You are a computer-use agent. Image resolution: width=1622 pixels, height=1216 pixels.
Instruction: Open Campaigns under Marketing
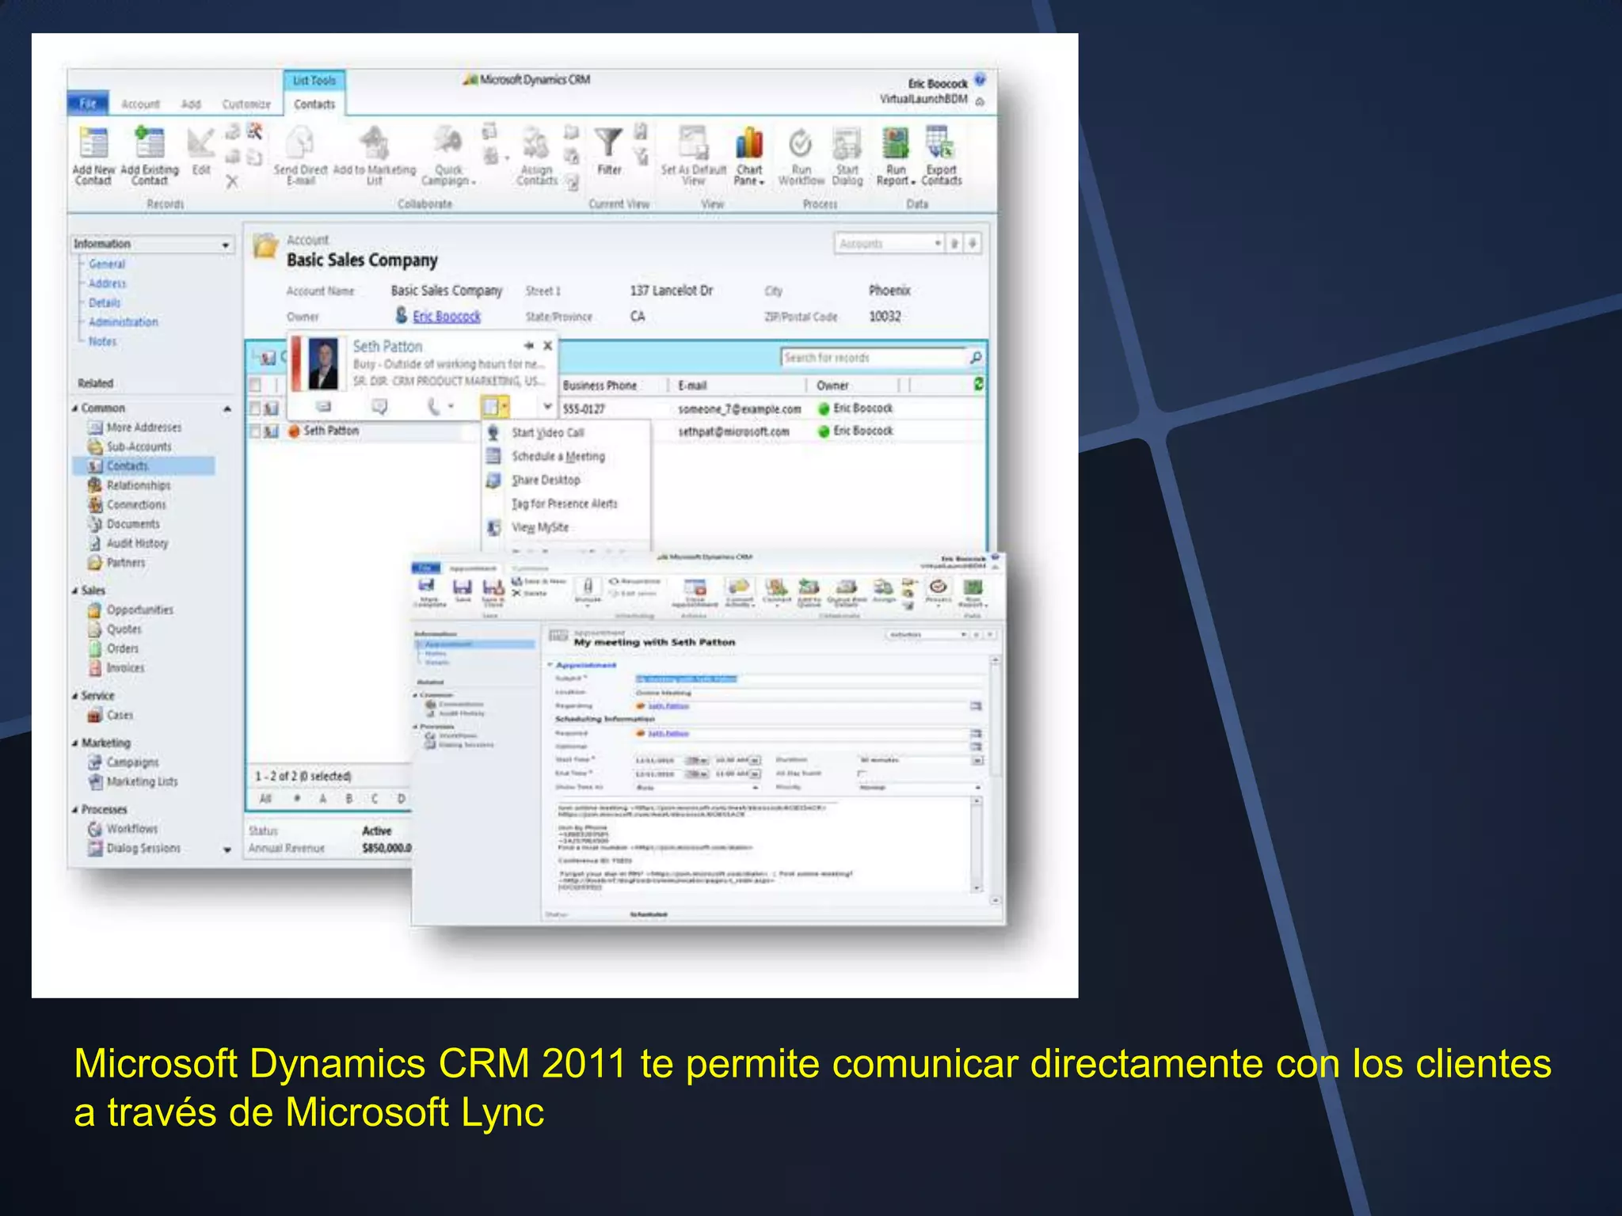point(132,762)
